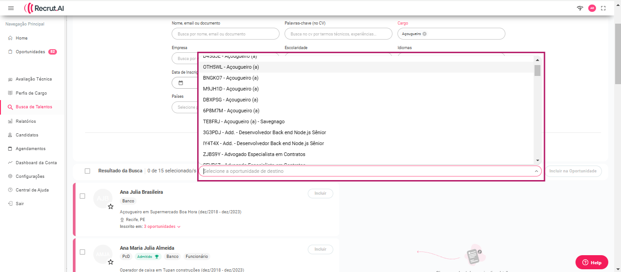Screen dimensions: 621x272
Task: Remove the Açougueiro tag from Cargo
Action: (x=424, y=34)
